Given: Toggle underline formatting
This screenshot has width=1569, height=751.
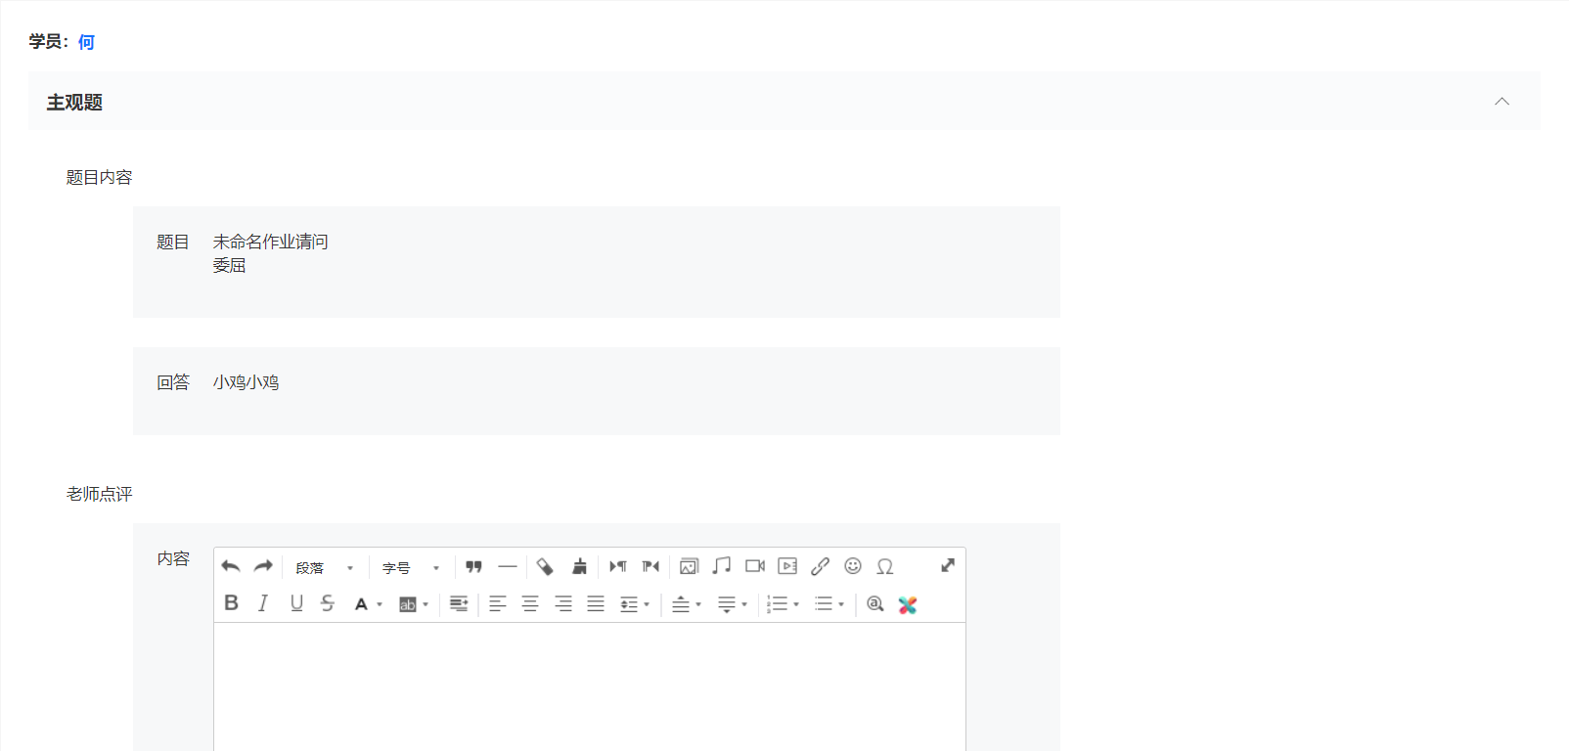Looking at the screenshot, I should [296, 603].
